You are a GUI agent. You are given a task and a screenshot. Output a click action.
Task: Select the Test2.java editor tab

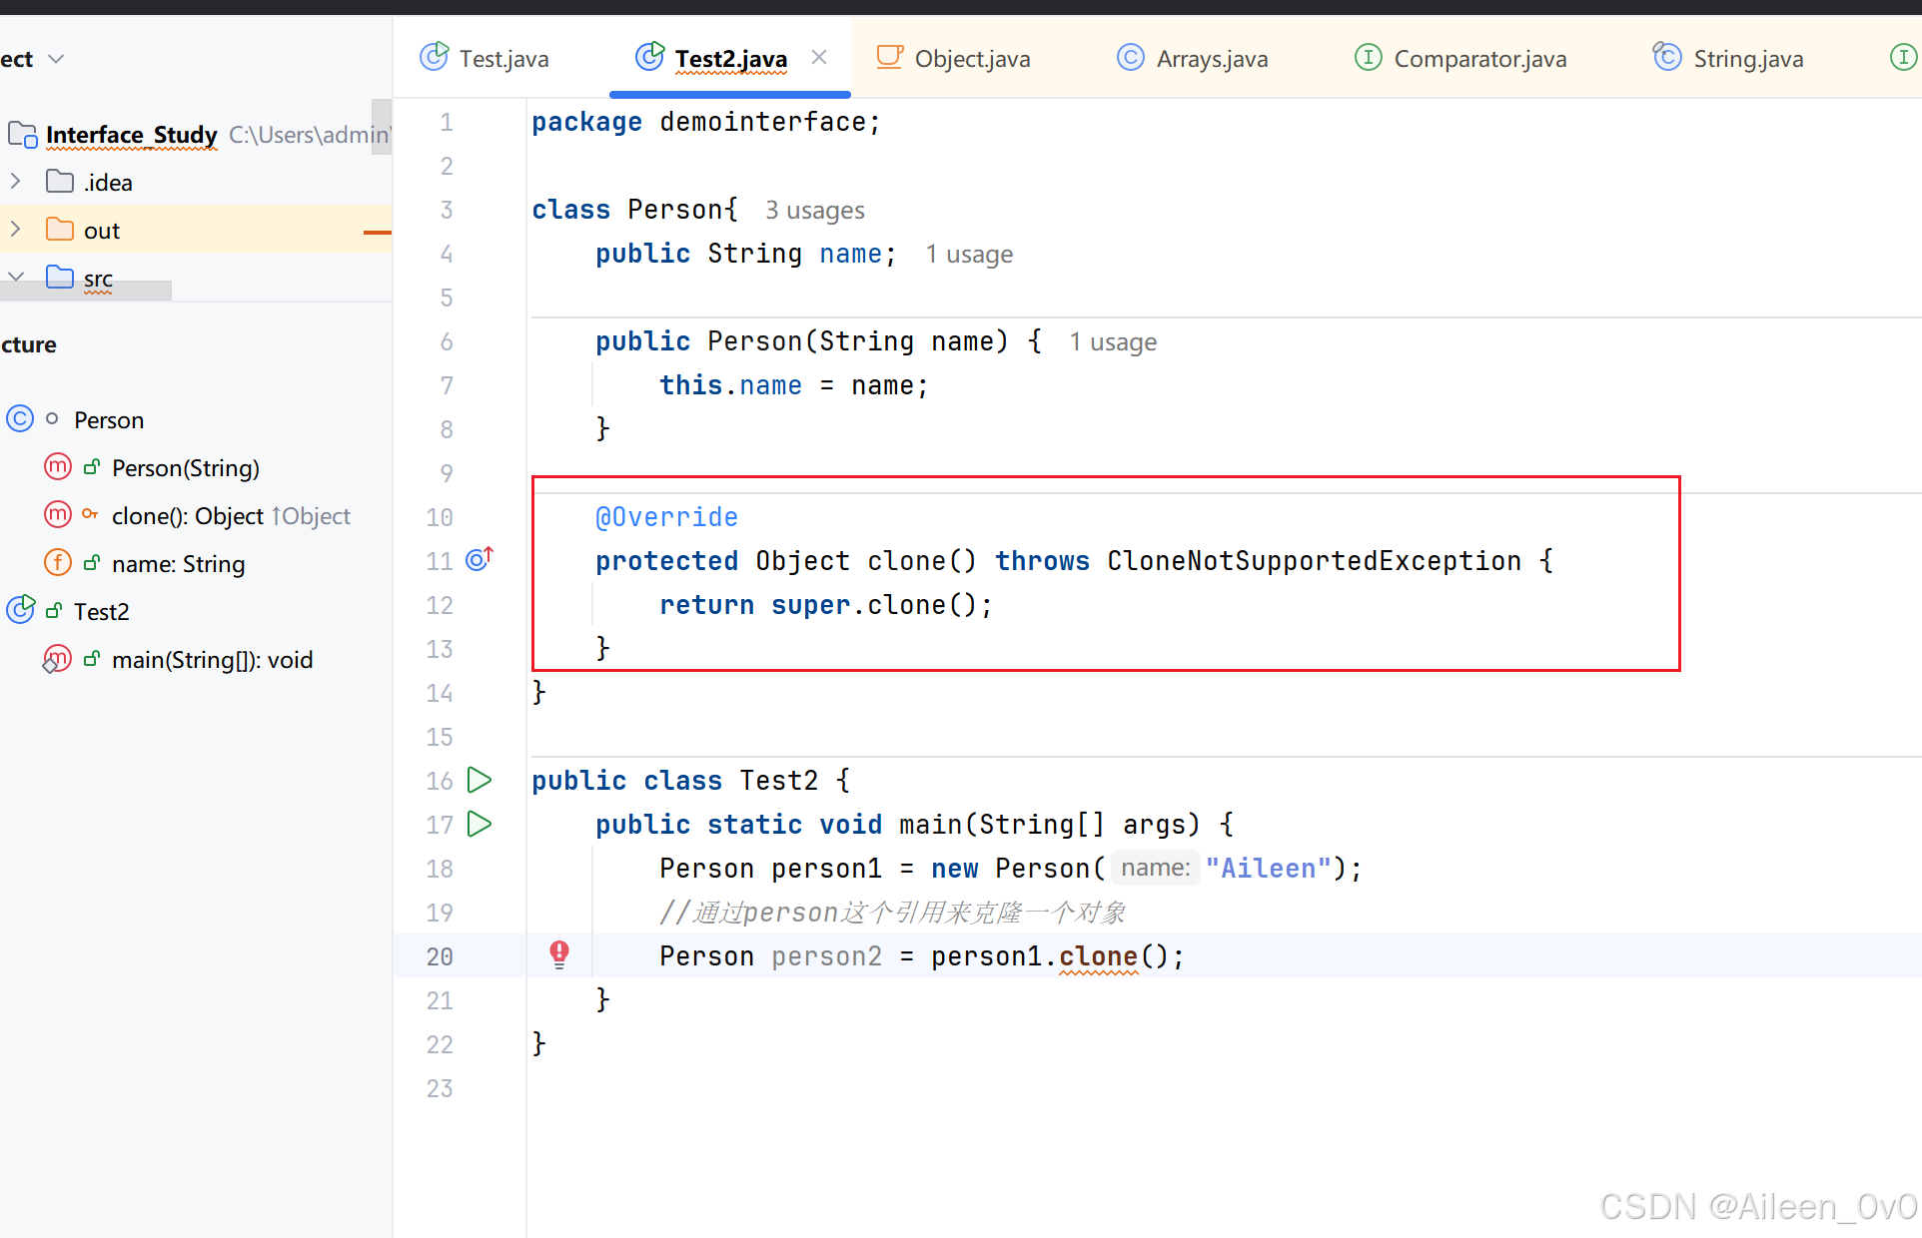(x=730, y=59)
